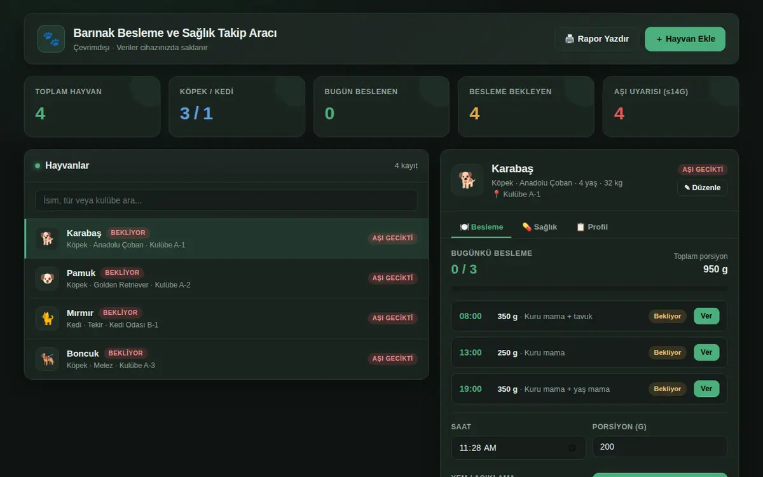Click Karabaş BEKLİYOR status badge
This screenshot has width=763, height=477.
click(x=128, y=233)
